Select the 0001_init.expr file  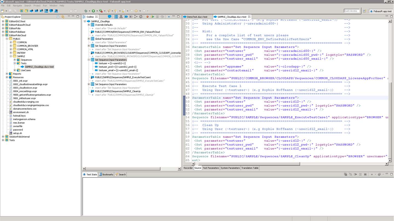point(19,81)
